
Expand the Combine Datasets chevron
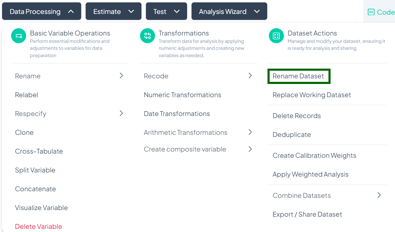(379, 195)
